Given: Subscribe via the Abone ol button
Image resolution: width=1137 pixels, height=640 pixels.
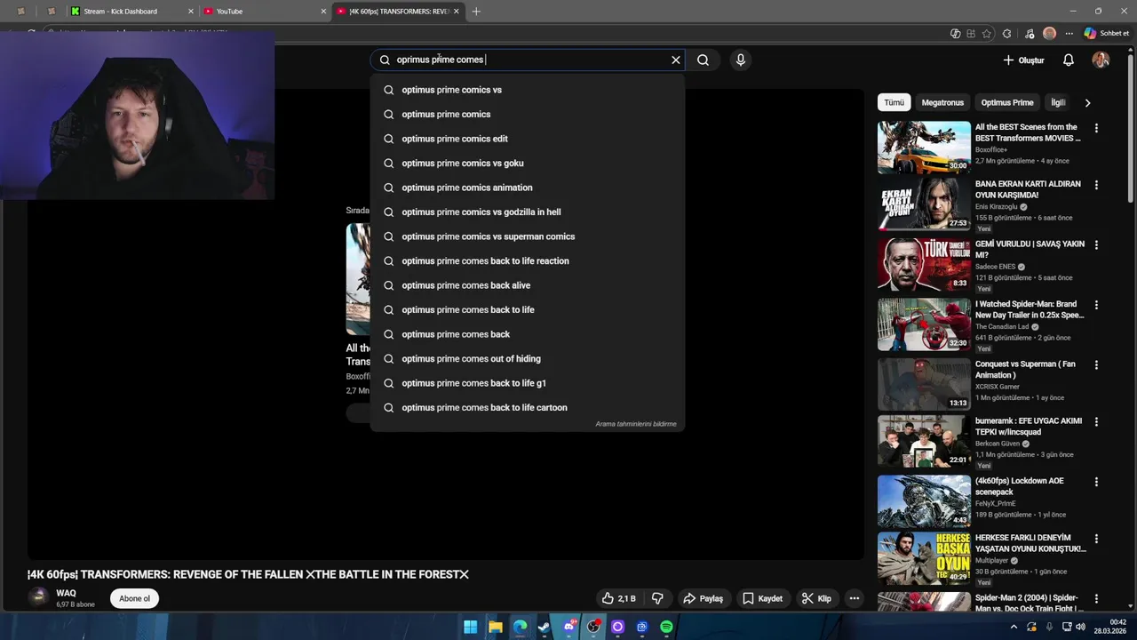Looking at the screenshot, I should click(134, 598).
